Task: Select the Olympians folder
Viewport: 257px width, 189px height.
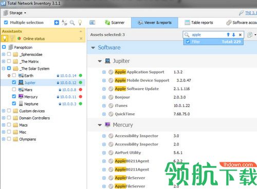Action: (x=28, y=139)
